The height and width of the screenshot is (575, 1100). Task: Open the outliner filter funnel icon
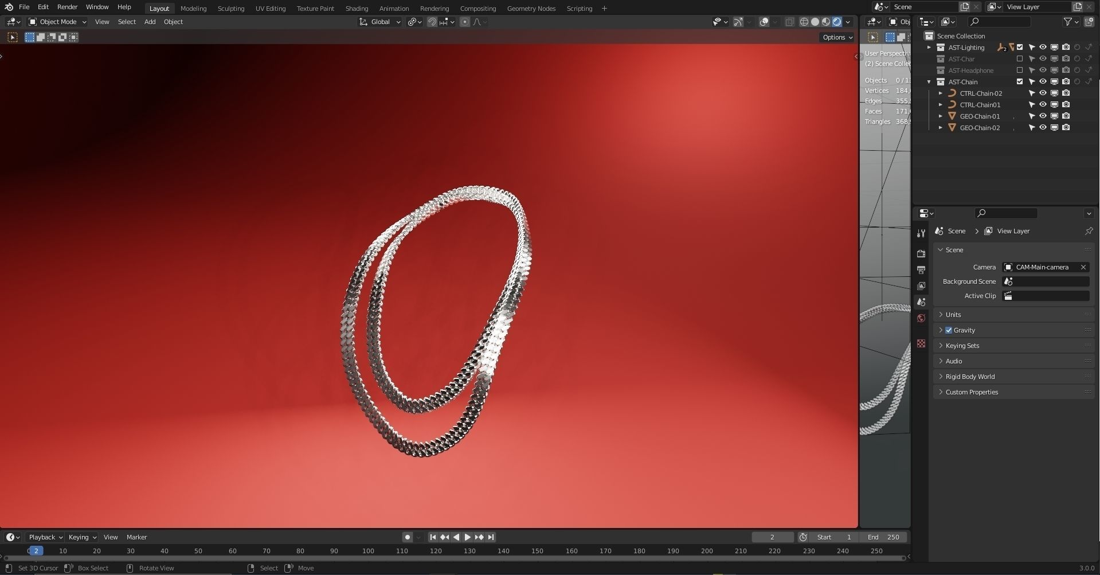point(1067,22)
